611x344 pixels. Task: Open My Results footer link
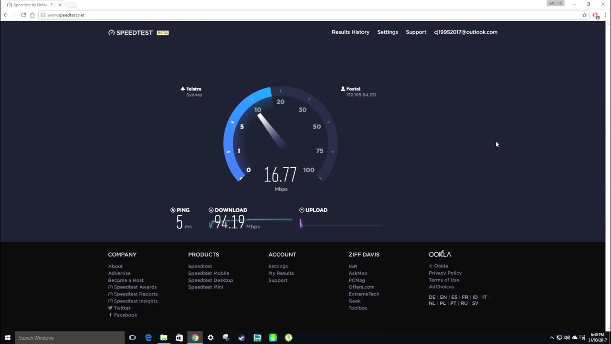(281, 273)
